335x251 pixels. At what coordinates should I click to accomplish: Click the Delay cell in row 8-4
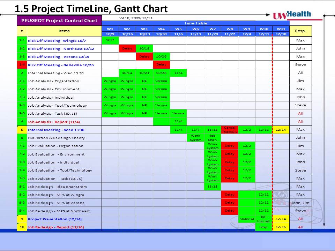[x=230, y=211]
